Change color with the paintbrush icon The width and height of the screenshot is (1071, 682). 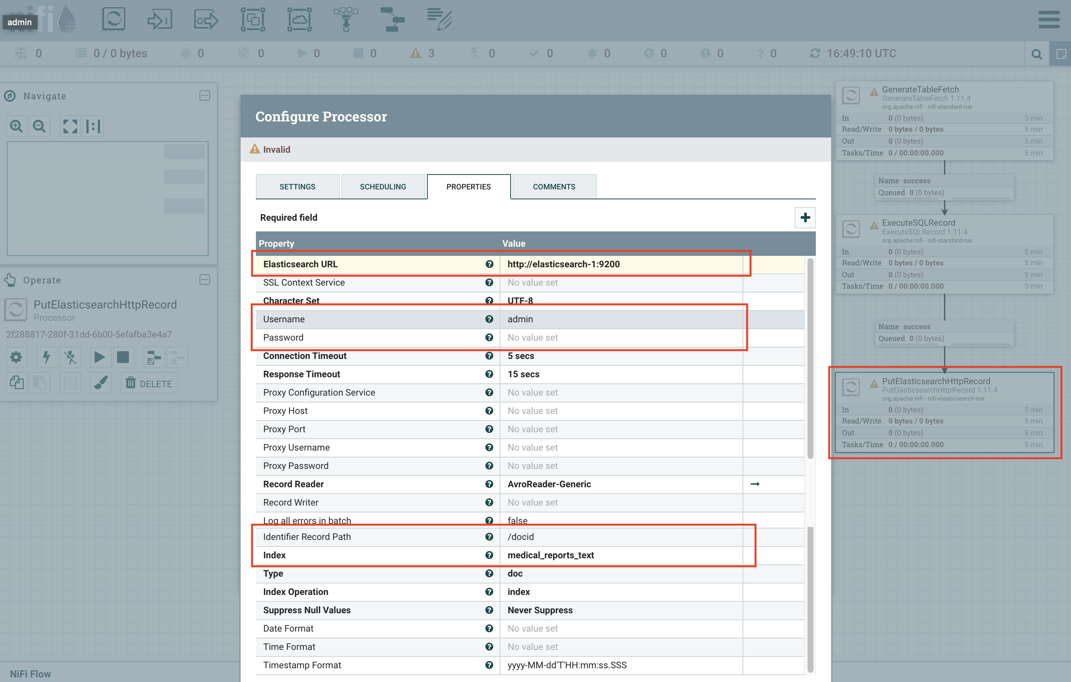100,383
